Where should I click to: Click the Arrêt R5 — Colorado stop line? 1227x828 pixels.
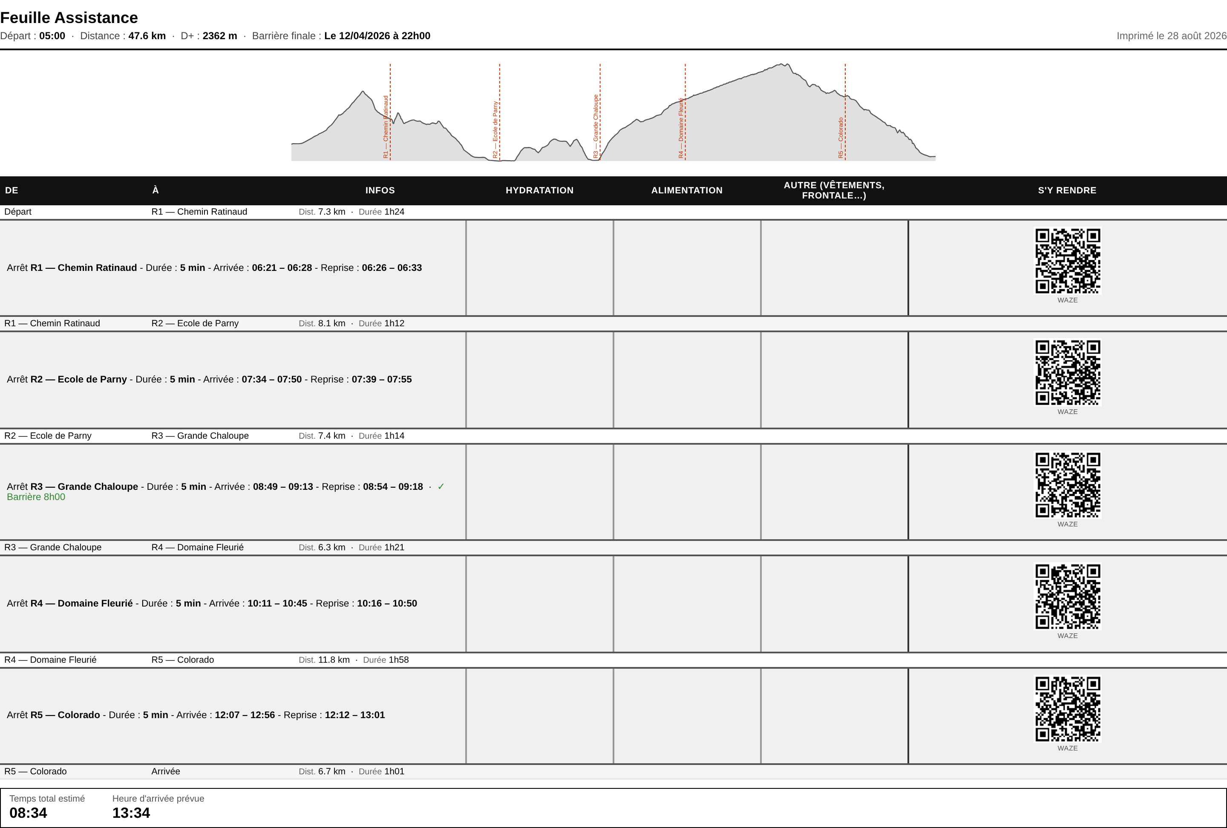tap(196, 715)
